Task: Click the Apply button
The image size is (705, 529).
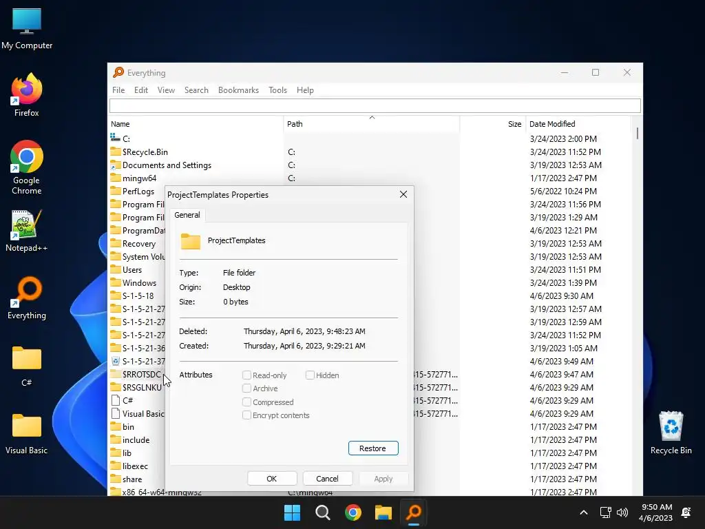Action: point(383,479)
